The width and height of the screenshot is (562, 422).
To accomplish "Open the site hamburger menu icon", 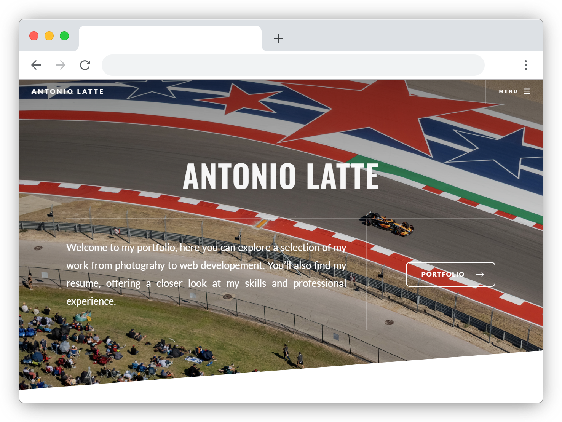I will pos(527,91).
